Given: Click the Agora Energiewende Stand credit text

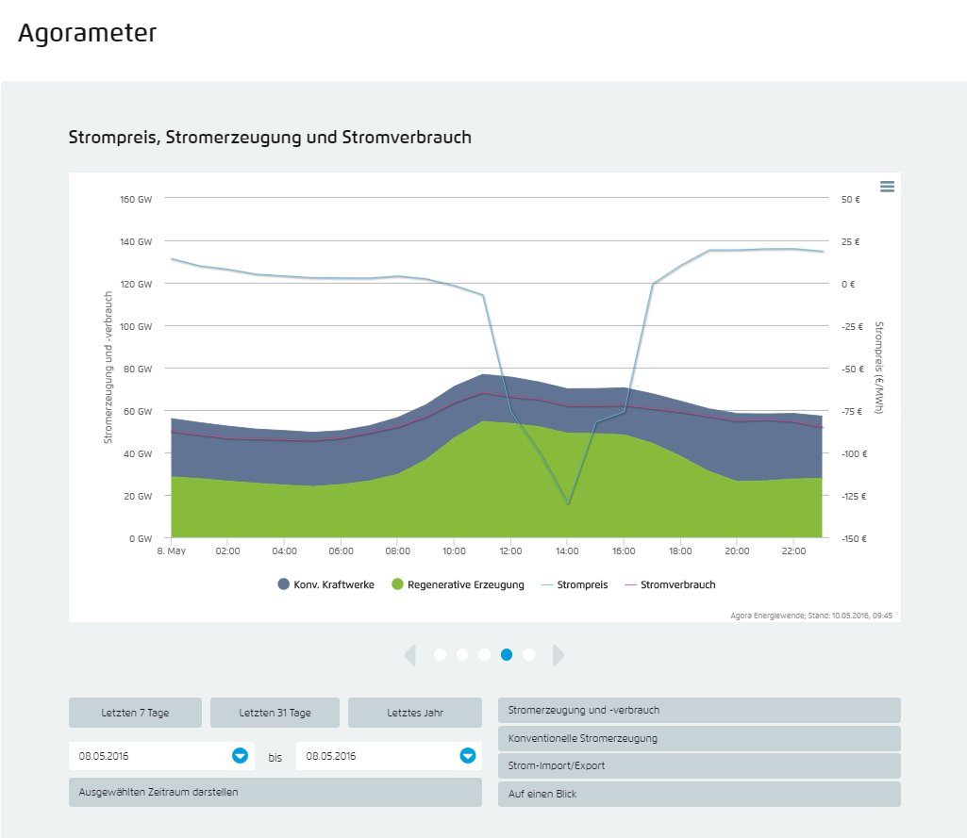Looking at the screenshot, I should tap(811, 615).
